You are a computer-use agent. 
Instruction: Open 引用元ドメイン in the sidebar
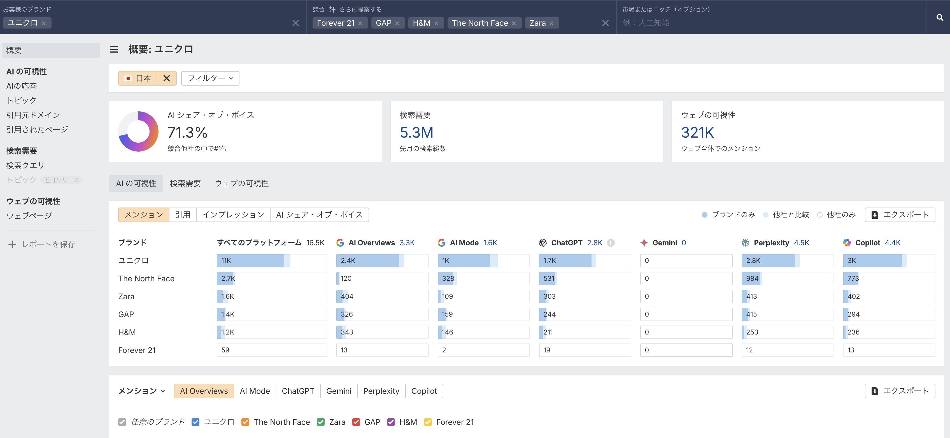coord(33,115)
